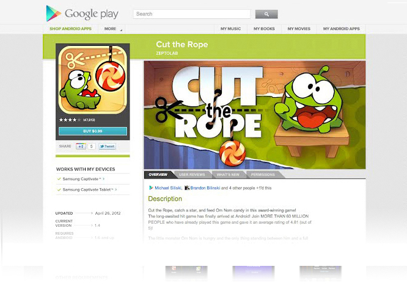Viewport: 407px width, 294px height.
Task: Click the Play icon beside Michael Siliski
Action: coord(151,188)
